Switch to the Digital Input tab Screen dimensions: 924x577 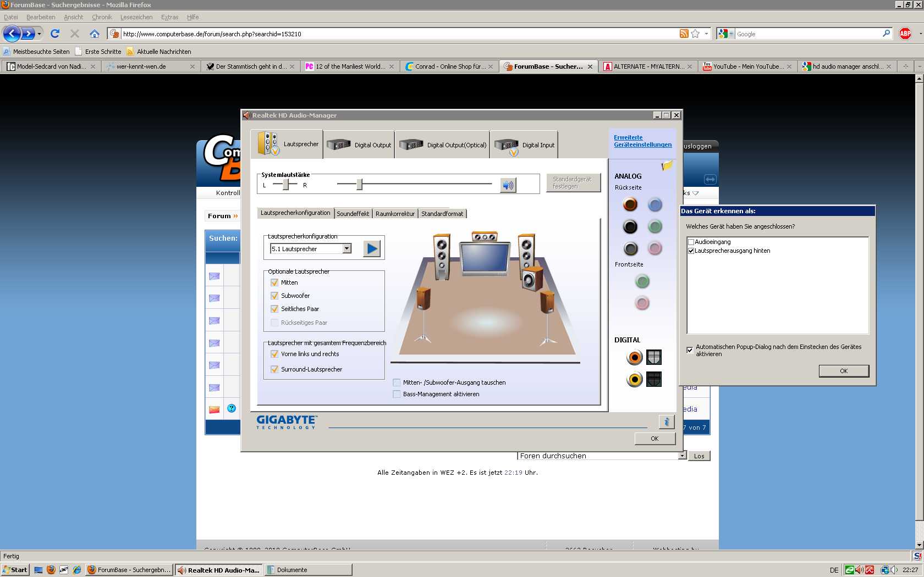pos(524,145)
